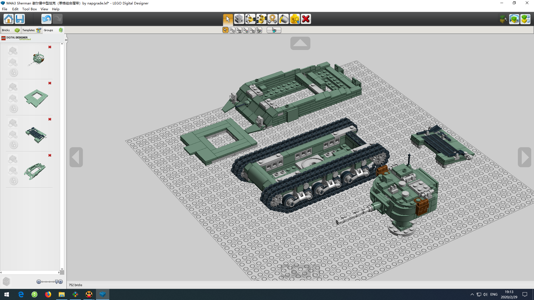
Task: Open the View menu
Action: tap(44, 9)
